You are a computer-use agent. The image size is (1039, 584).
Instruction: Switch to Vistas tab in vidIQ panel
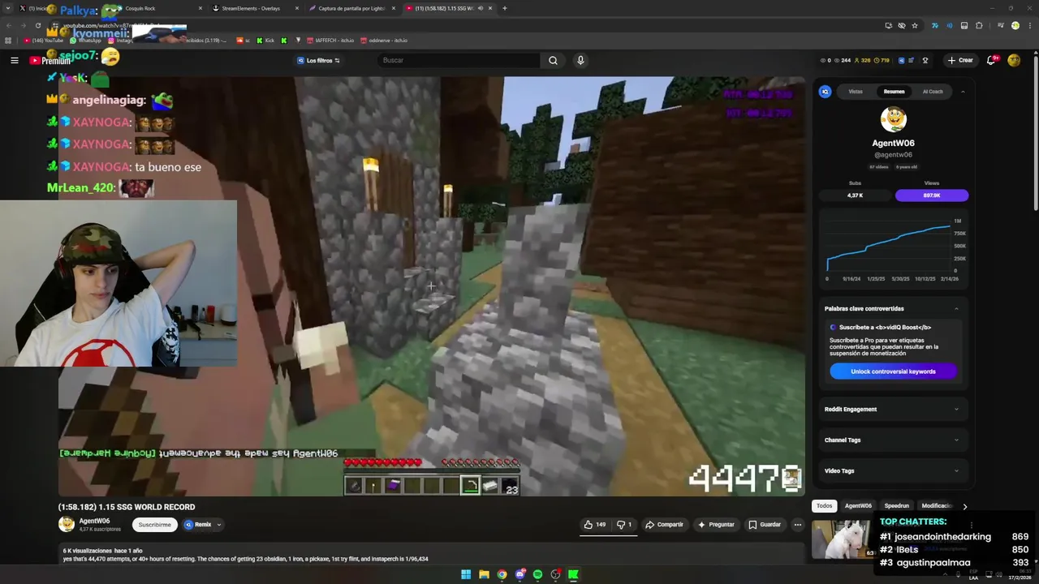coord(856,92)
